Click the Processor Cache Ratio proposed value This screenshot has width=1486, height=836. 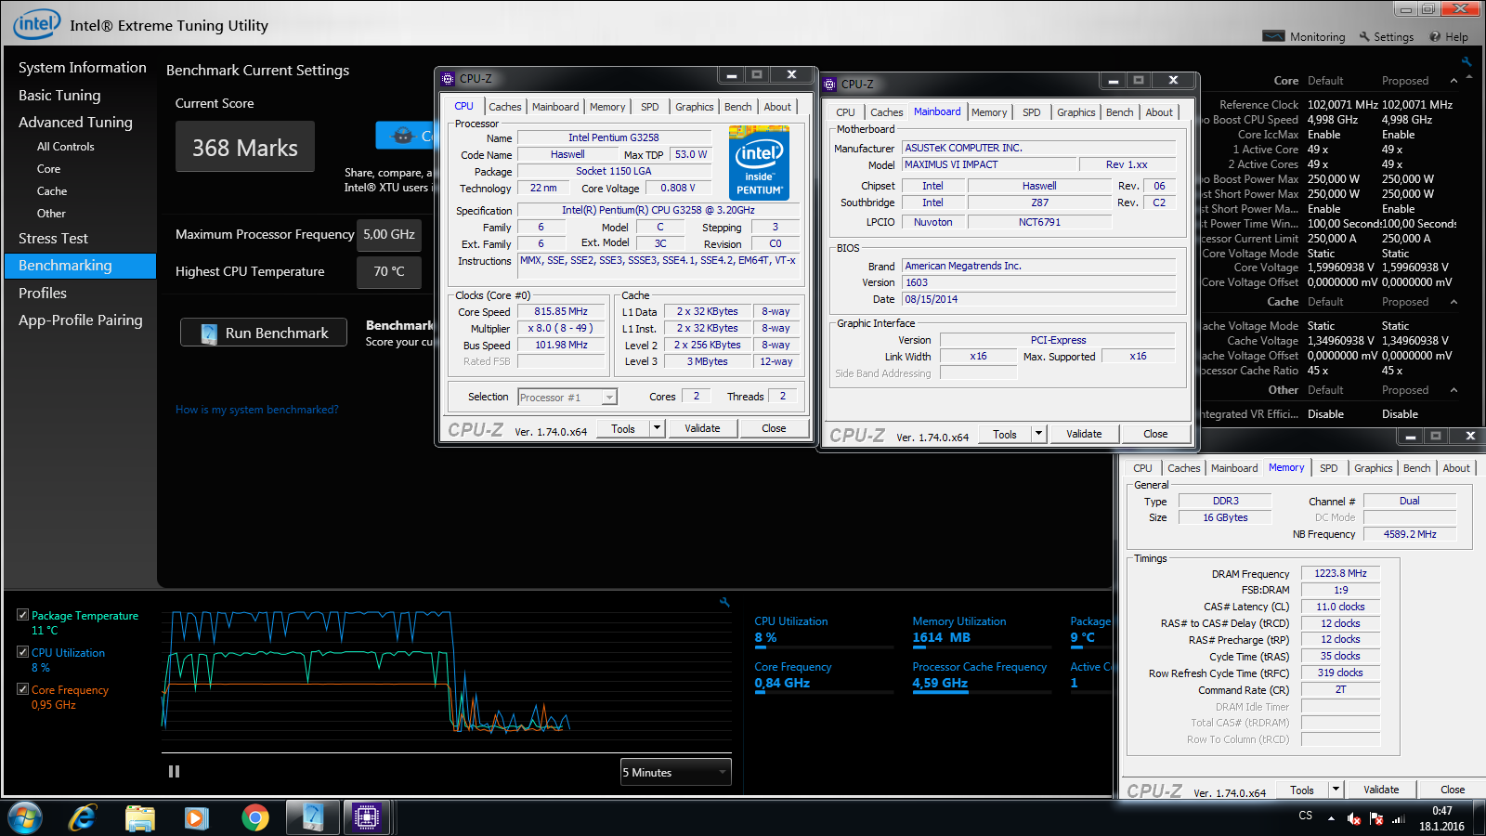(1392, 371)
